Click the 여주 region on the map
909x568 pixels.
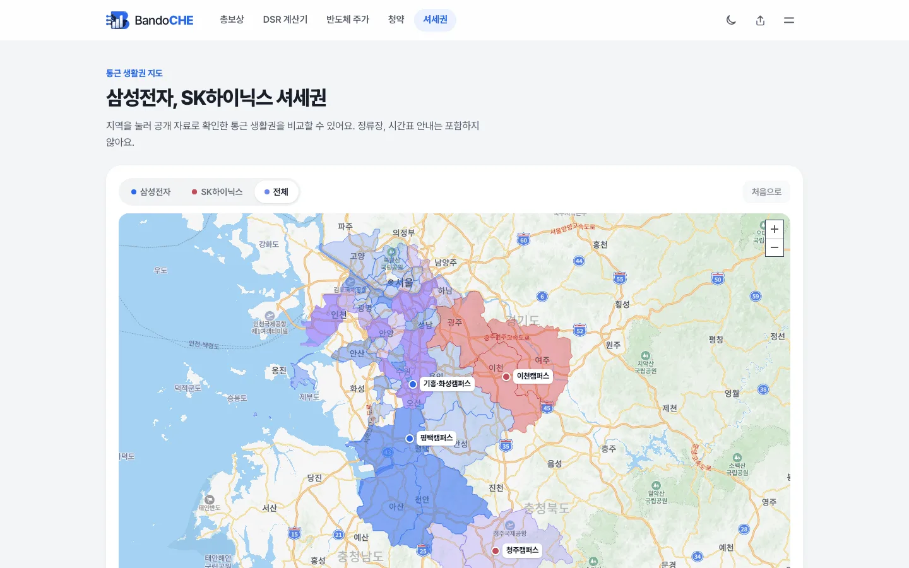coord(542,360)
